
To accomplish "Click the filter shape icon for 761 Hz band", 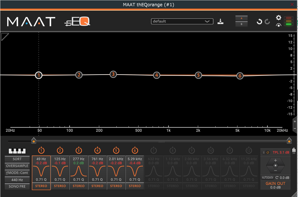I will (97, 171).
